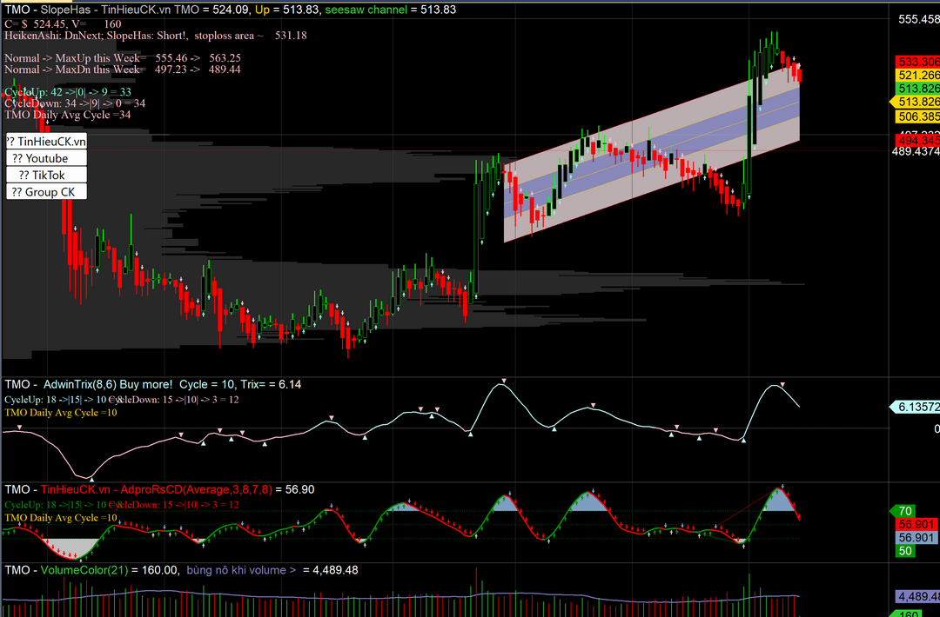Click the 555.458 top price axis label
This screenshot has width=940, height=617.
coord(918,19)
